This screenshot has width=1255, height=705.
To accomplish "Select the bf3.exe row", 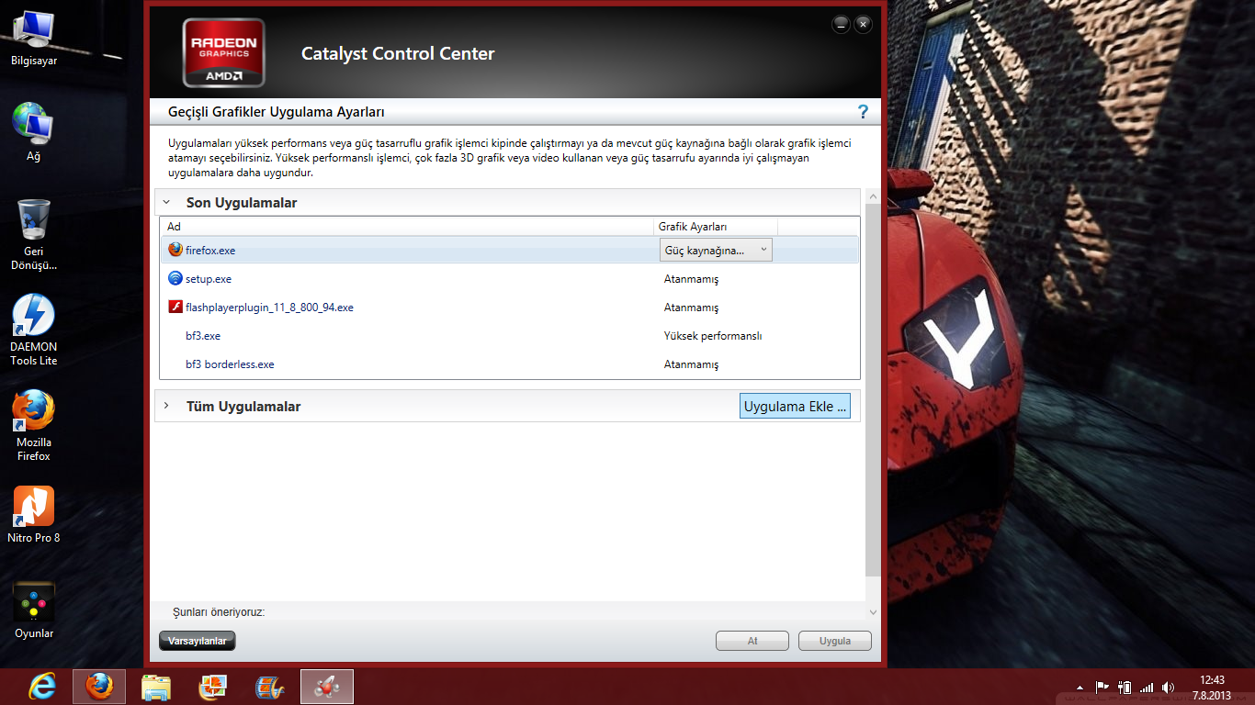I will 509,335.
